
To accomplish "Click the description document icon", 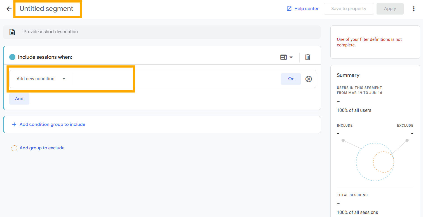I will point(12,32).
